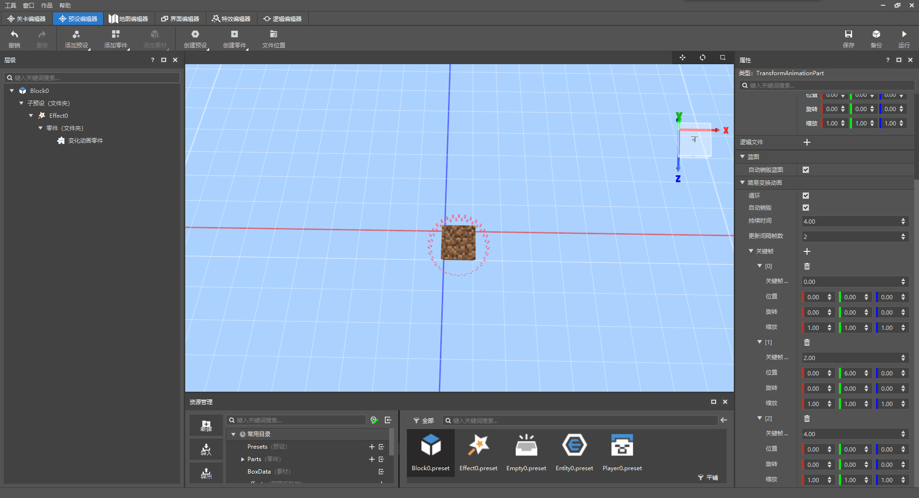Viewport: 919px width, 498px height.
Task: Click the 保存 save icon
Action: 848,34
